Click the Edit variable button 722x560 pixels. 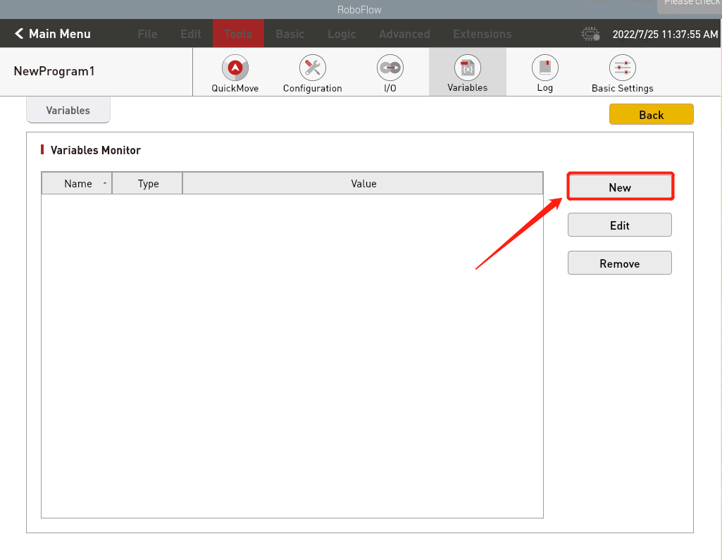coord(620,225)
